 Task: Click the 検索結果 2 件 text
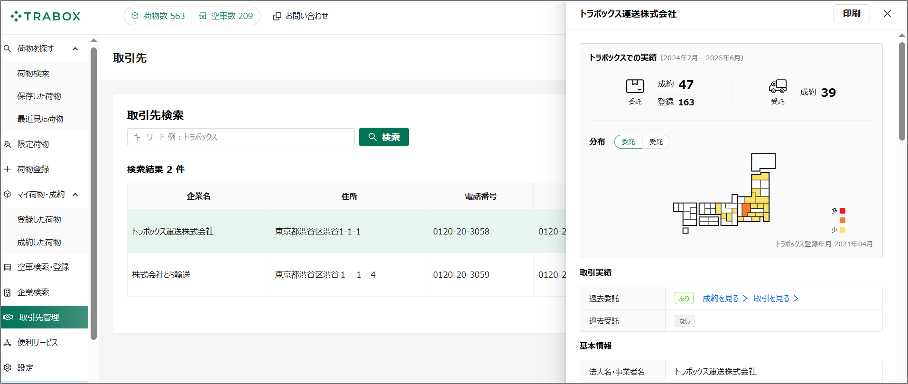click(x=156, y=169)
